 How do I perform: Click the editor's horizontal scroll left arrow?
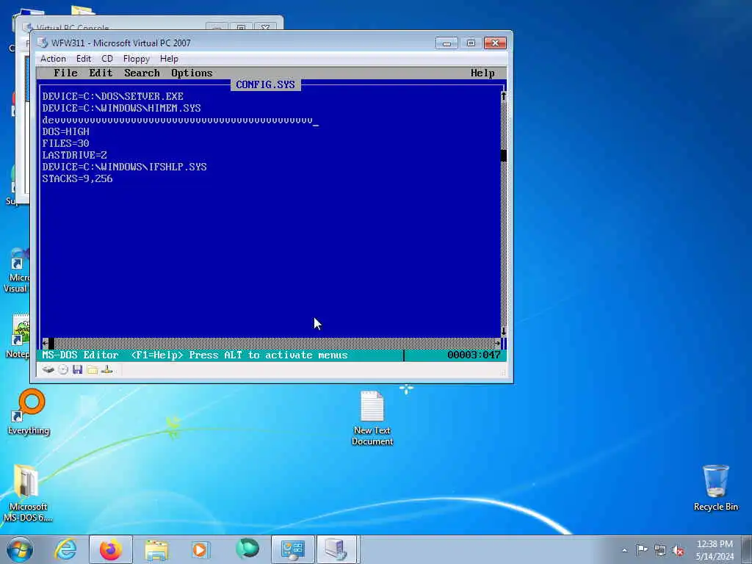tap(45, 344)
